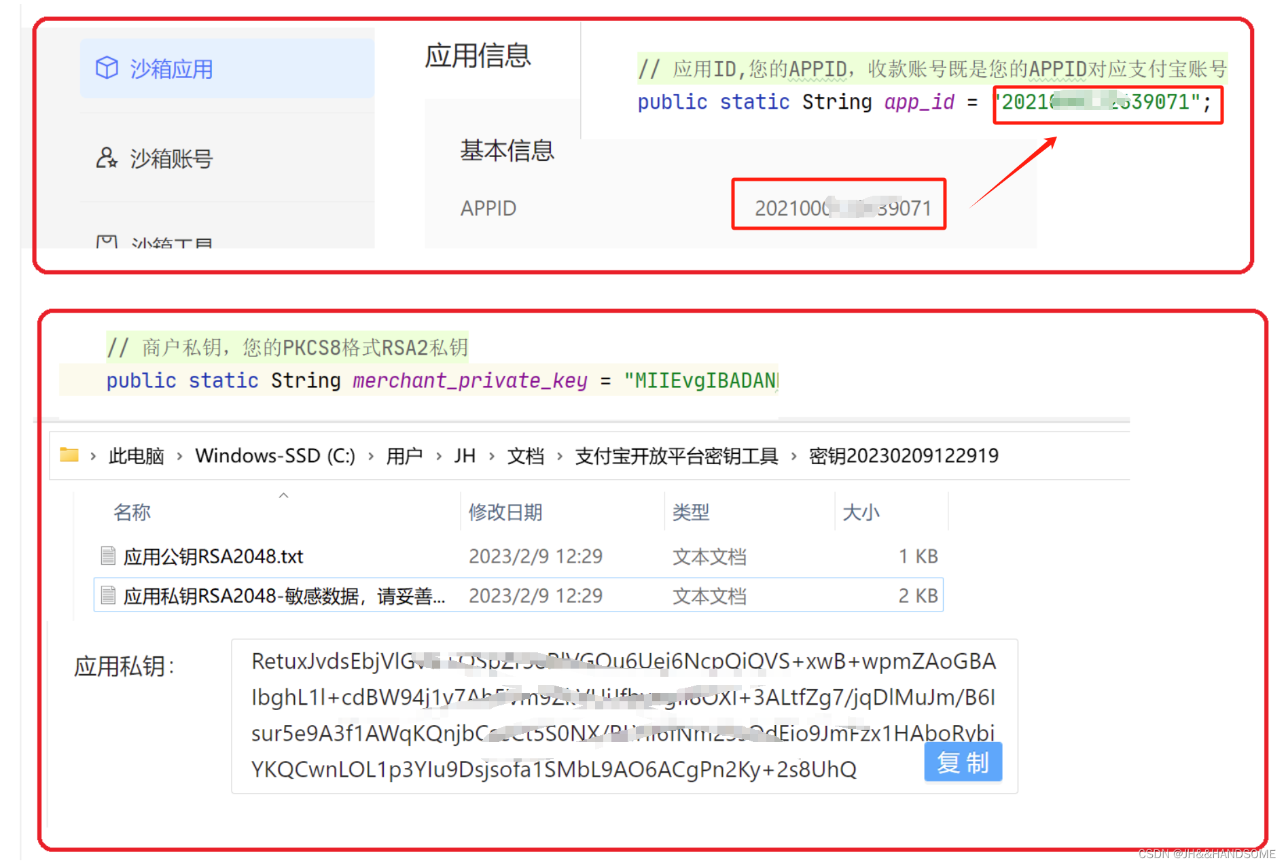
Task: Expand the chevron after 文档 in breadcrumb
Action: coord(560,456)
